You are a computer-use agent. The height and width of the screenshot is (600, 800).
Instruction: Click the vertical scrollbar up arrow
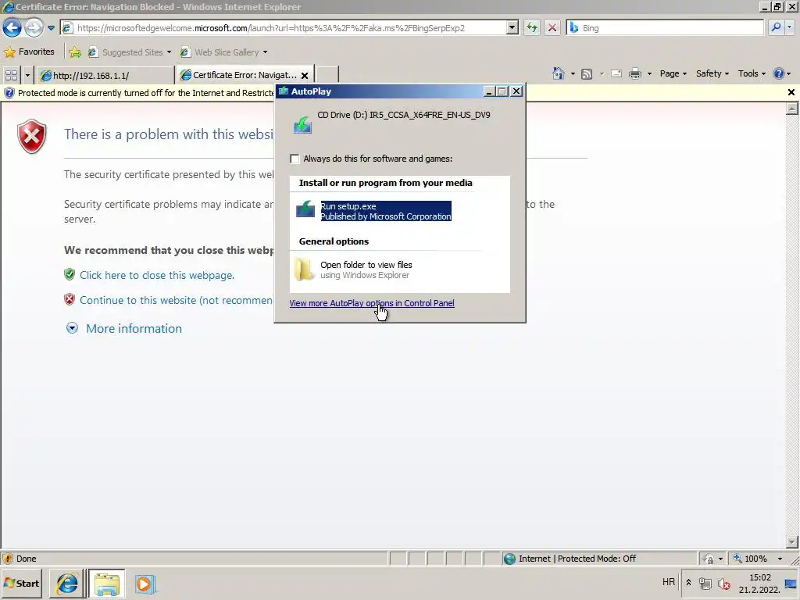click(792, 109)
